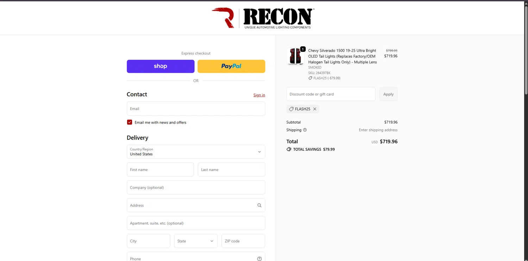Image resolution: width=528 pixels, height=261 pixels.
Task: Click the Express checkout label
Action: pos(196,53)
